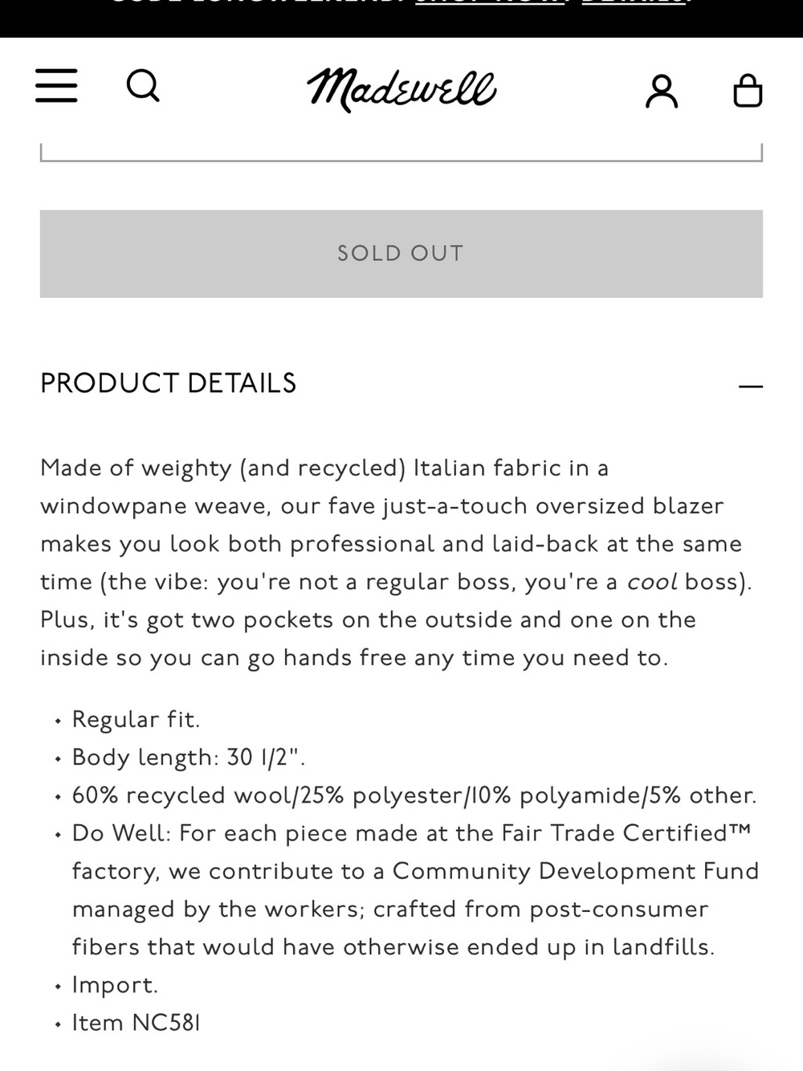Collapse Product Details with the minus icon

click(x=750, y=386)
